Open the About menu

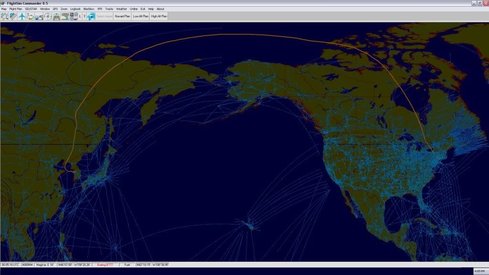pos(160,9)
